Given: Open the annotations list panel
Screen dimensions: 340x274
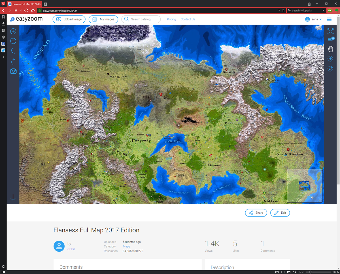Looking at the screenshot, I should pos(330,40).
